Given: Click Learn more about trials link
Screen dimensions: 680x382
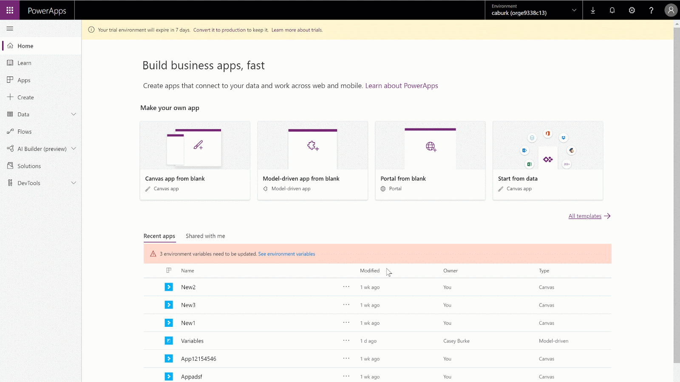Looking at the screenshot, I should point(297,30).
